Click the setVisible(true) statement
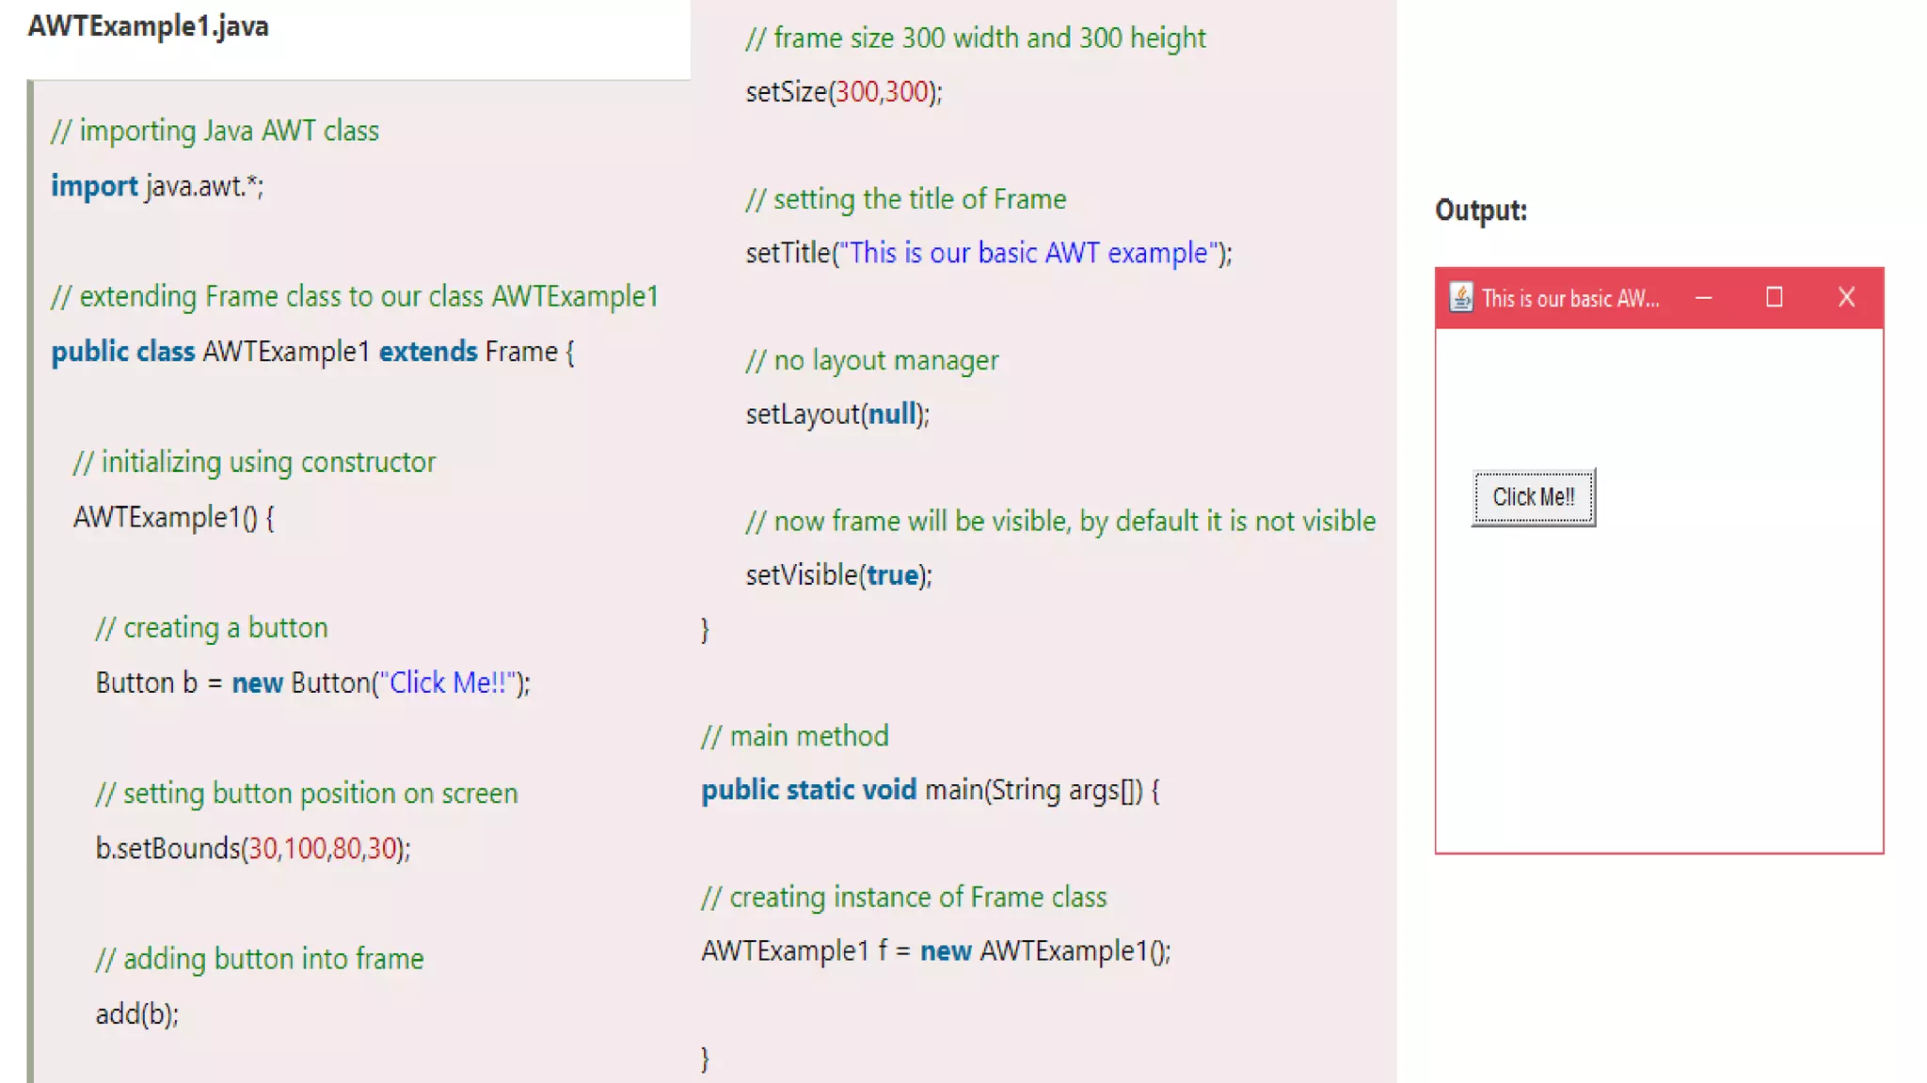This screenshot has width=1927, height=1083. [x=838, y=575]
